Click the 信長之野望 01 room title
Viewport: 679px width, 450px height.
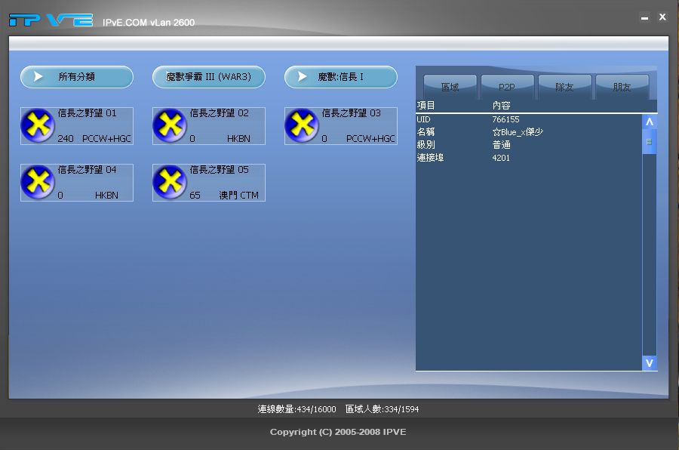pos(87,113)
